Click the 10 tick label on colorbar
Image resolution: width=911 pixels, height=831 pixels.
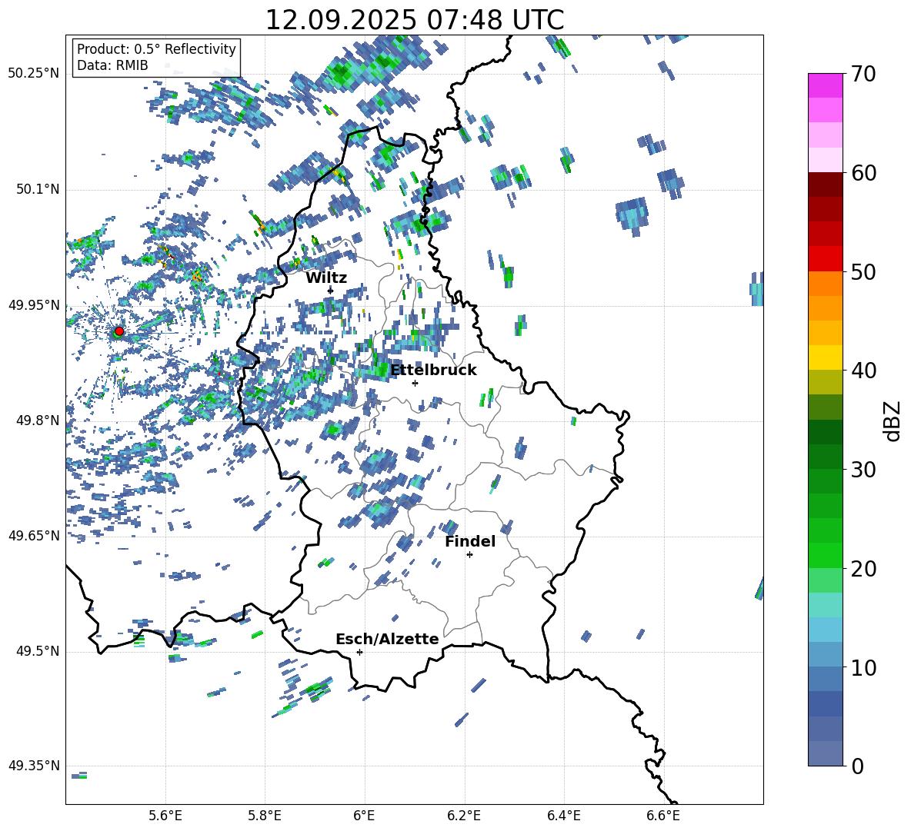[x=863, y=667]
